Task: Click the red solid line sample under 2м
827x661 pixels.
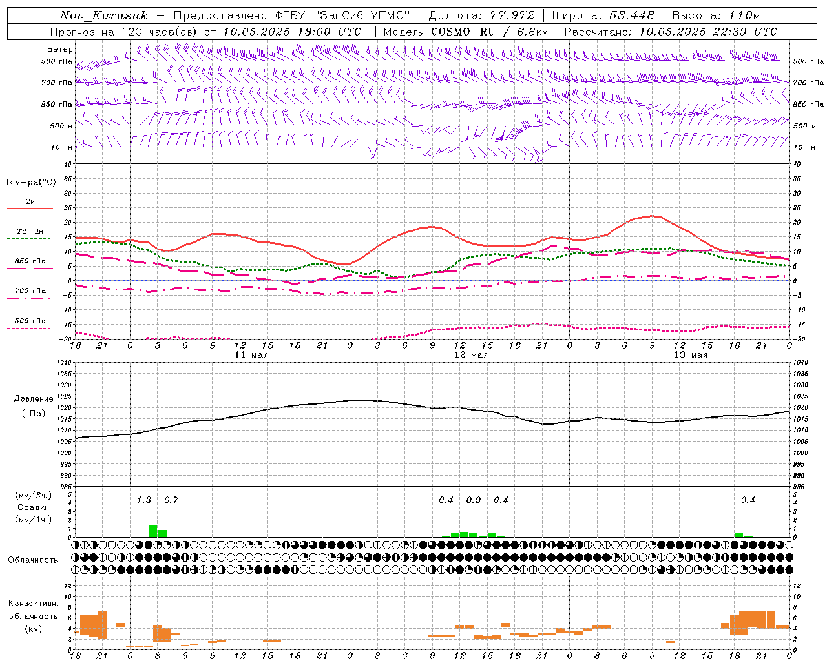Action: 30,209
